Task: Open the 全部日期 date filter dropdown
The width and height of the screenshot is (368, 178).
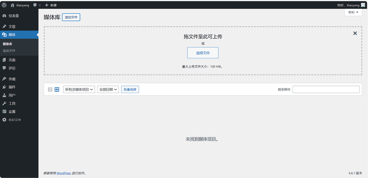Action: (108, 90)
